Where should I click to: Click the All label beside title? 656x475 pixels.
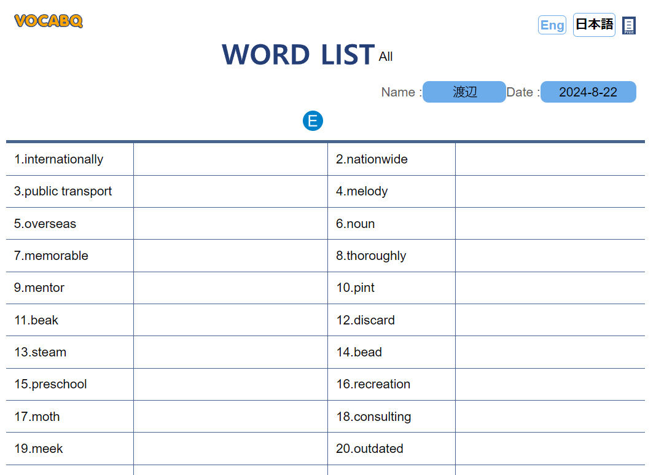tap(386, 57)
